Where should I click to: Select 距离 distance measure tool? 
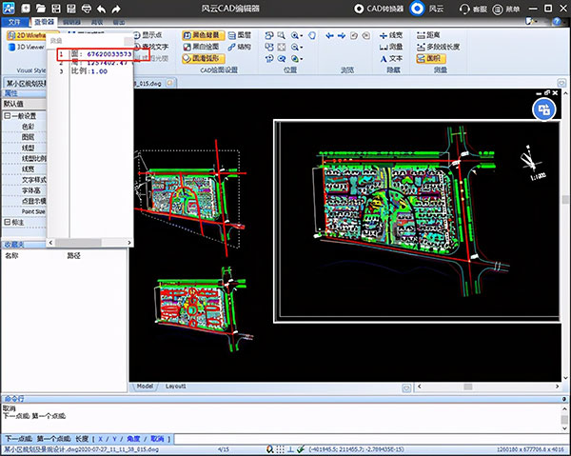tap(428, 35)
